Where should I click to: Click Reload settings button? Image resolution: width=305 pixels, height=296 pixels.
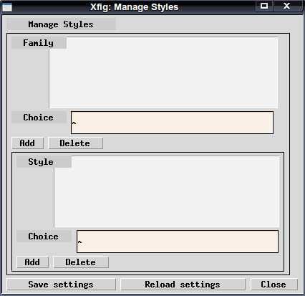tap(183, 285)
